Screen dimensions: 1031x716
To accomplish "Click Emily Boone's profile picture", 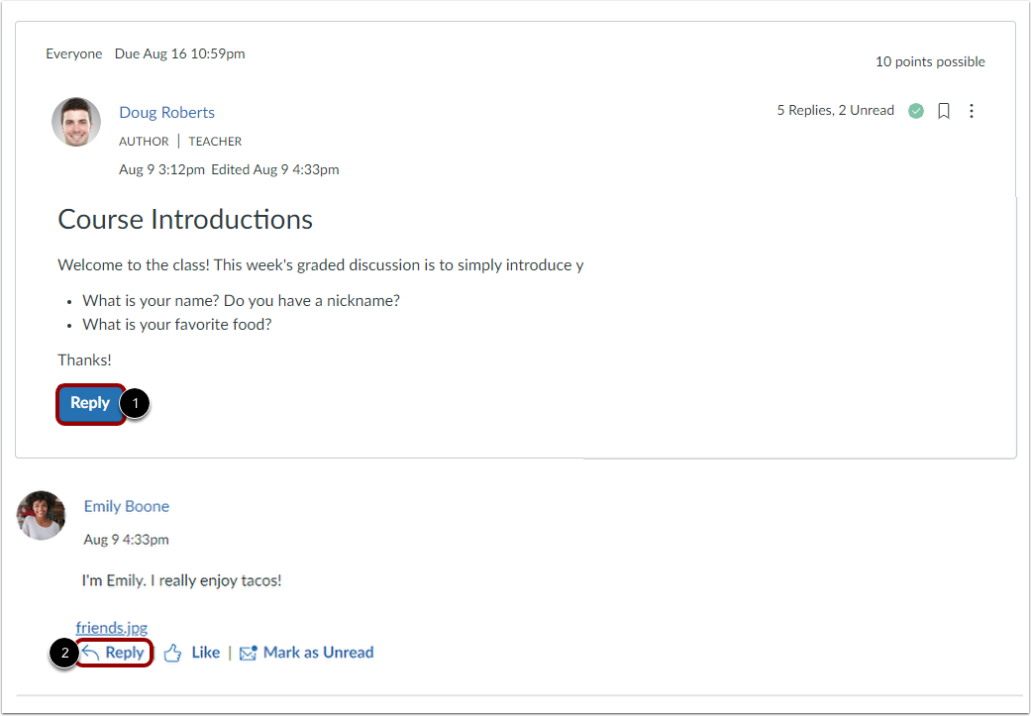I will click(x=42, y=515).
